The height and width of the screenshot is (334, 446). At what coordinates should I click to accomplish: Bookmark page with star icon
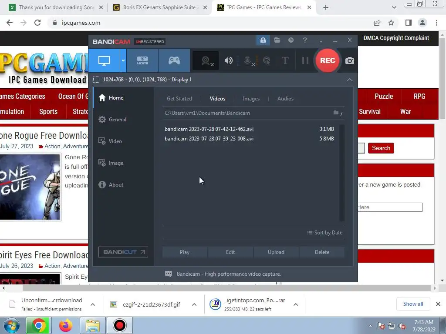tap(391, 23)
